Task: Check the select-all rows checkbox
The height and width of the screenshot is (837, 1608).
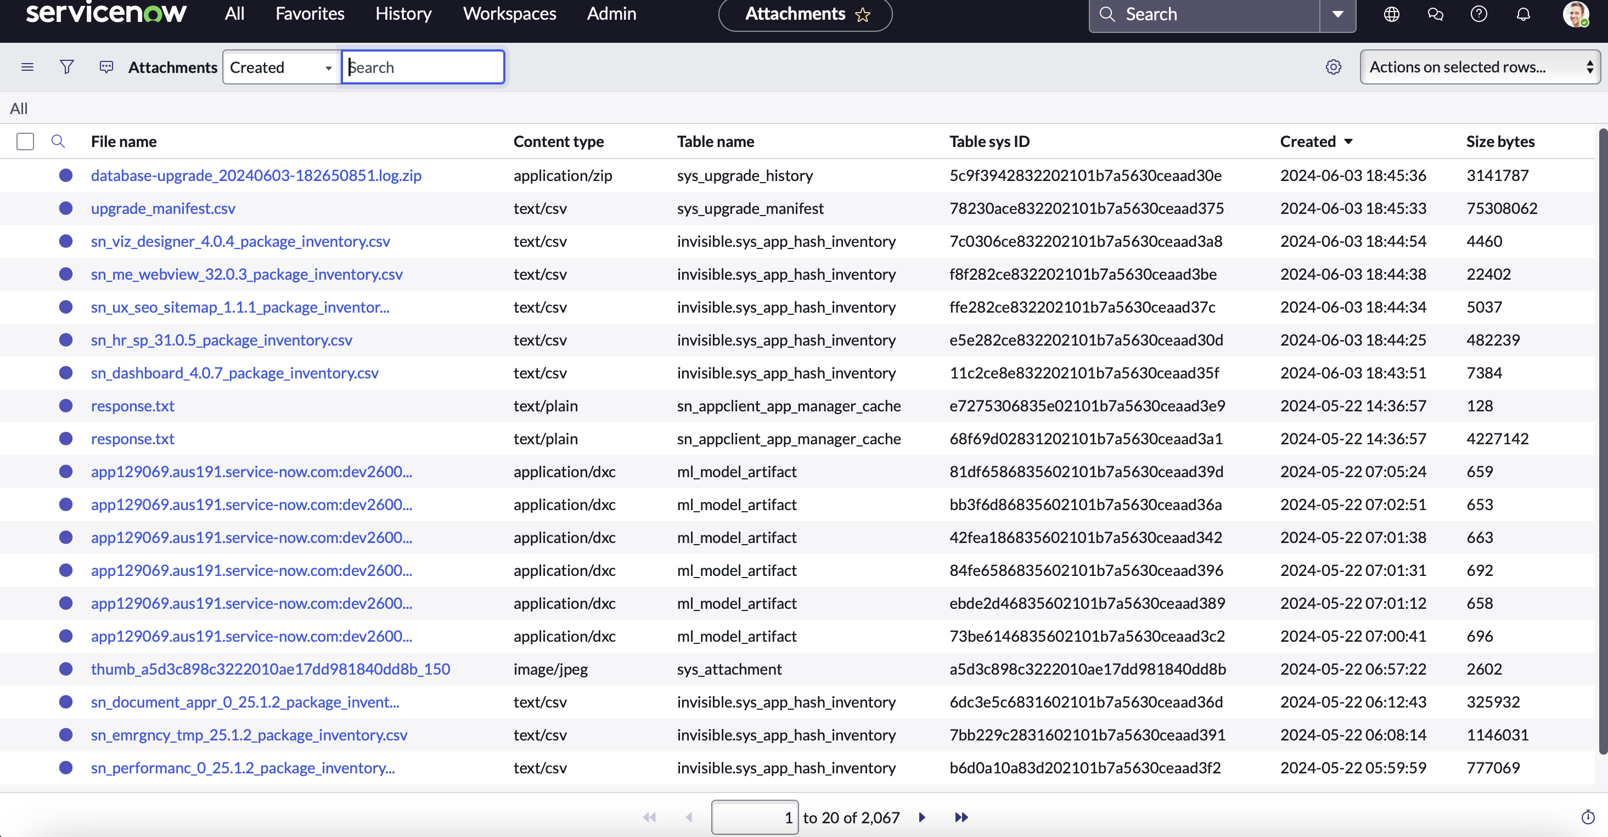Action: coord(25,142)
